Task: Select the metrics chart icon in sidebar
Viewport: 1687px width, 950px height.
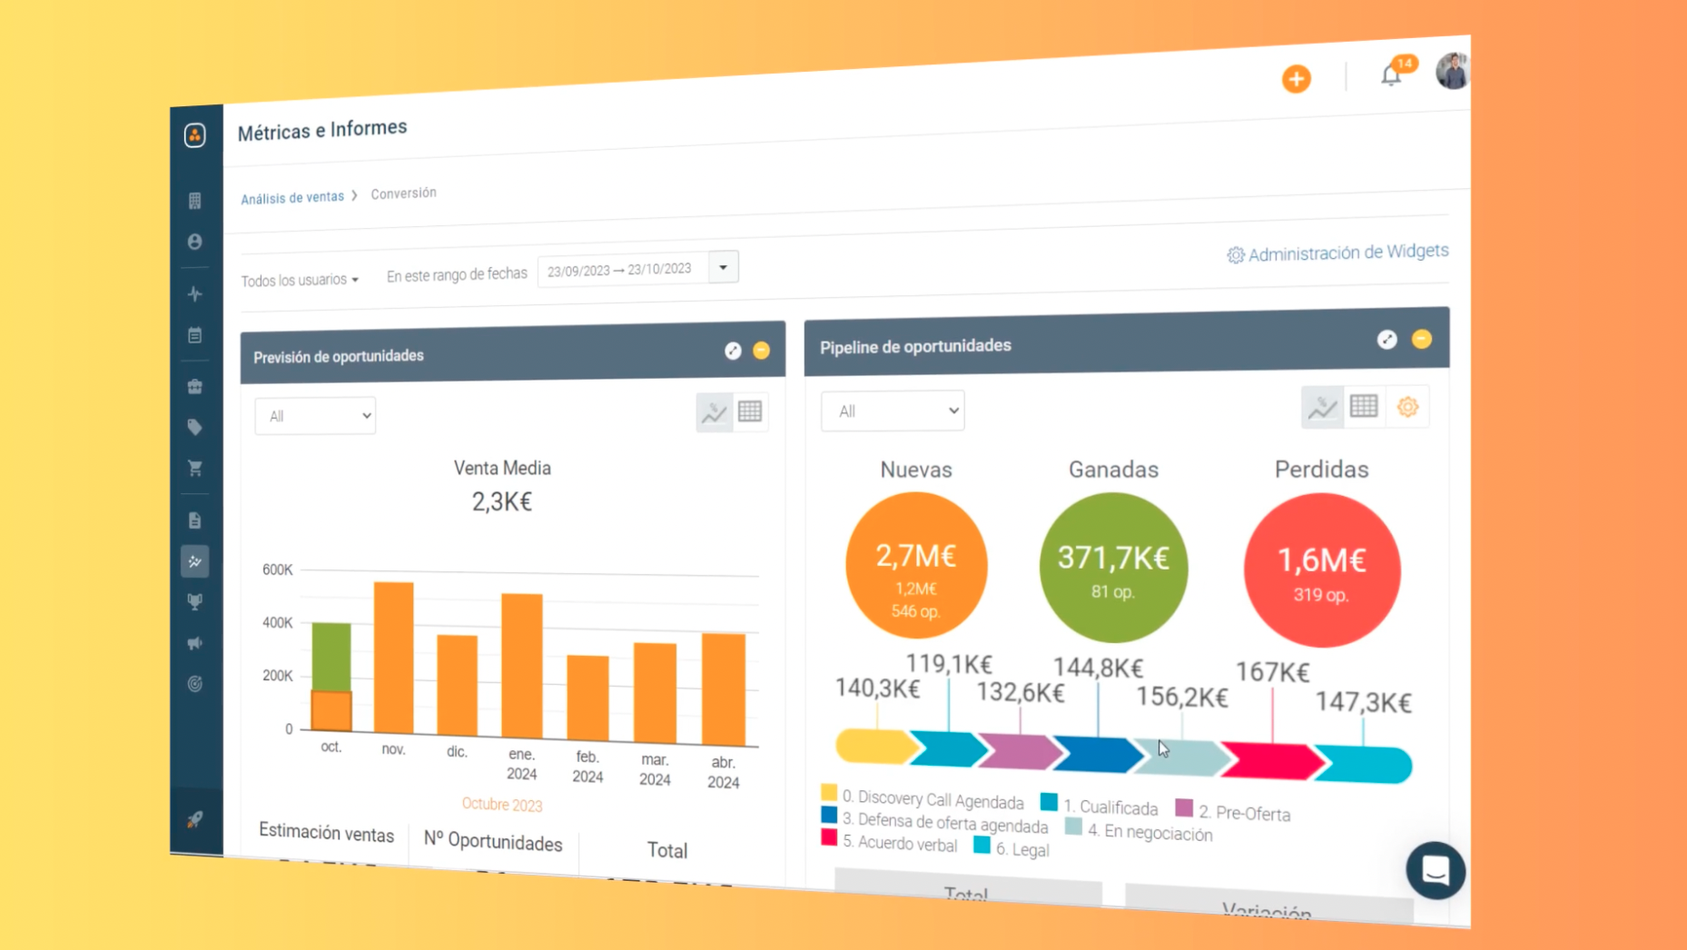Action: tap(194, 561)
